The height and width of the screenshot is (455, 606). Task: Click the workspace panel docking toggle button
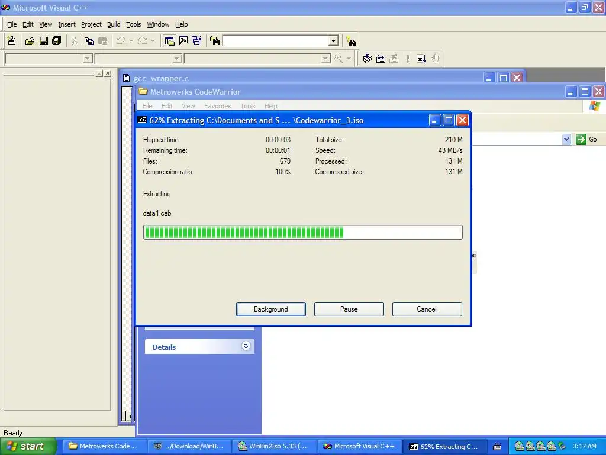point(99,73)
